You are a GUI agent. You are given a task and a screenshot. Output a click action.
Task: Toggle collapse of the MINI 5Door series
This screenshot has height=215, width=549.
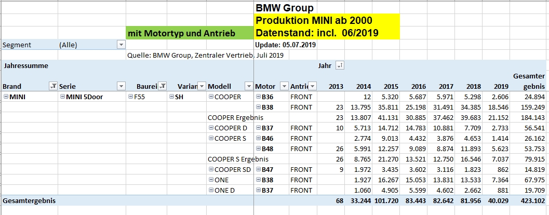(x=63, y=97)
